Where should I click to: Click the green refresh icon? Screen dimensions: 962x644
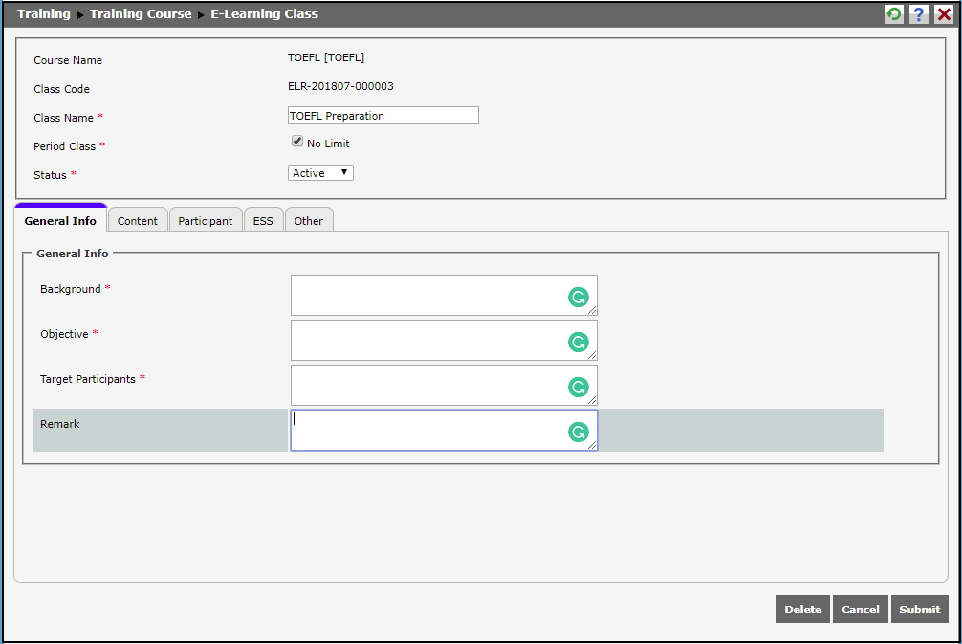point(894,14)
